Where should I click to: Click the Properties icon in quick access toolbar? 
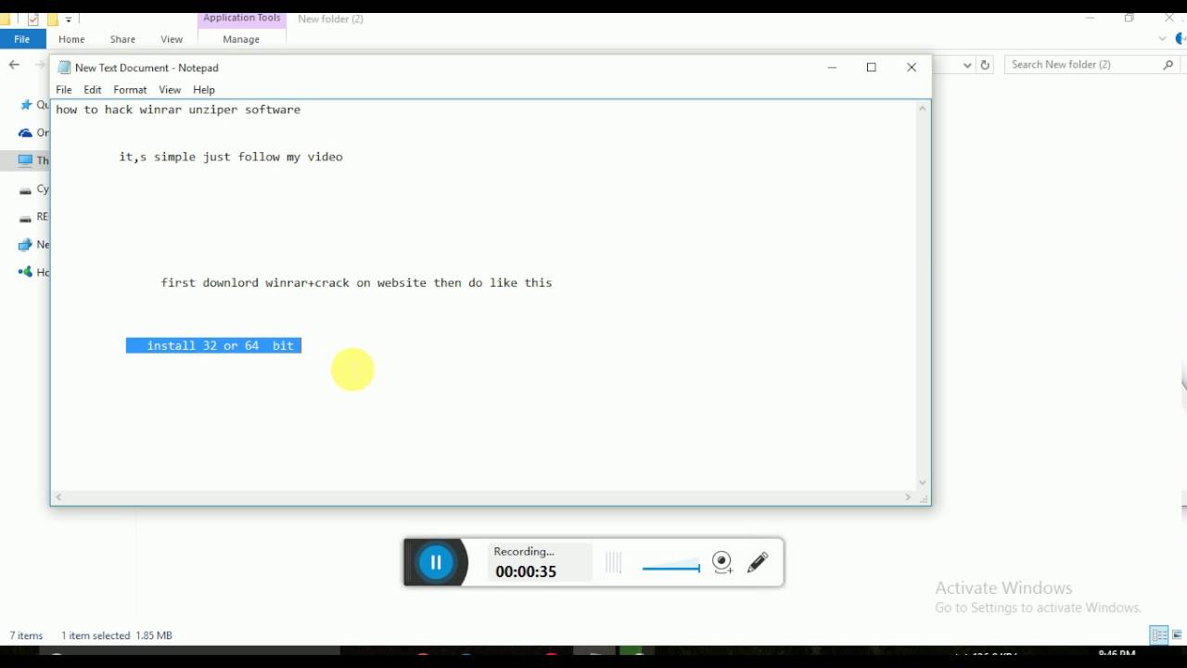(33, 19)
